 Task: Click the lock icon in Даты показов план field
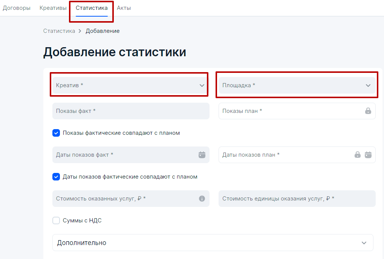click(357, 155)
